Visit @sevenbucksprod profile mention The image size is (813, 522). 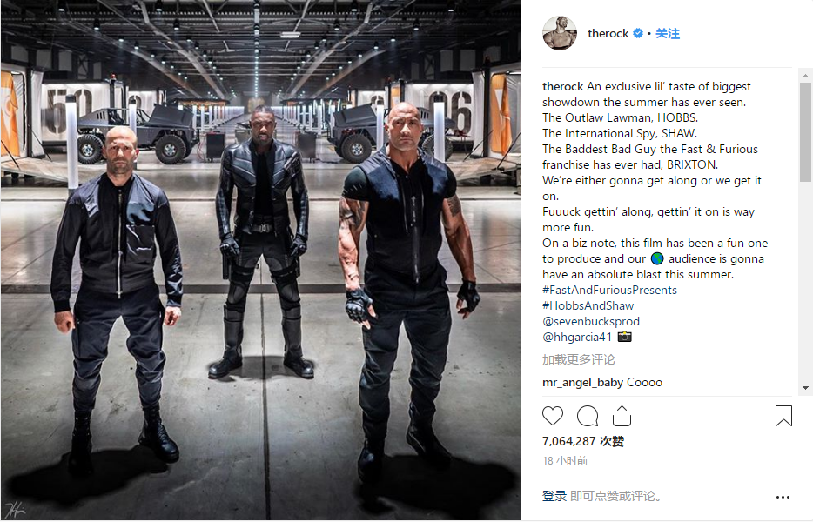[x=591, y=321]
